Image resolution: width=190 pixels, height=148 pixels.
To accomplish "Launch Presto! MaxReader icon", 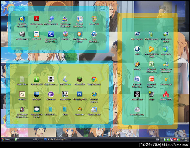I will (x=79, y=19).
